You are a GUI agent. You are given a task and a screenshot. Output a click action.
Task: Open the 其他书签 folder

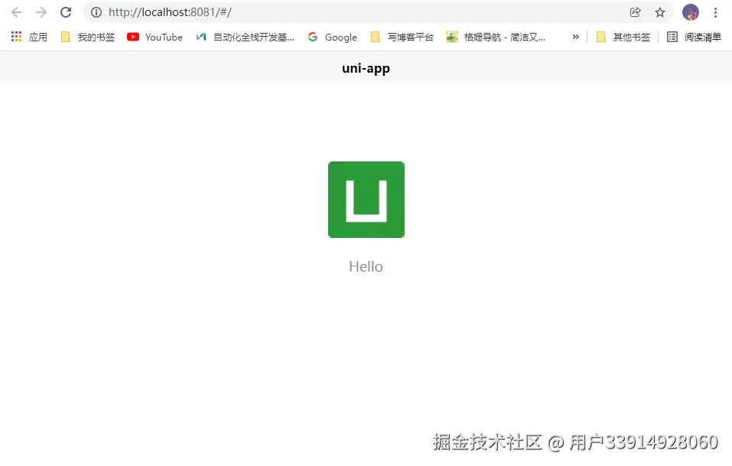tap(623, 37)
